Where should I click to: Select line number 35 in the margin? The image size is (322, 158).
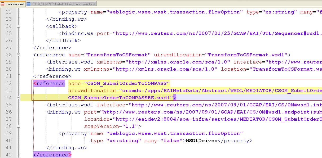tap(9, 105)
